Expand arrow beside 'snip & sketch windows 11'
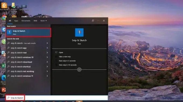This screenshot has width=183, height=102. 47,76
